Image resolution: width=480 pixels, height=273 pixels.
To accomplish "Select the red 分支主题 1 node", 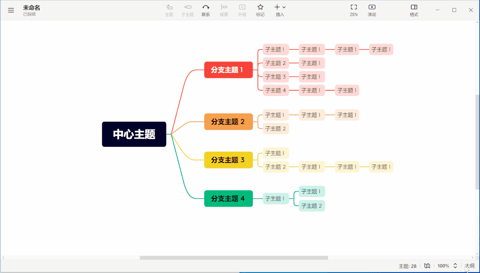I will (x=228, y=70).
